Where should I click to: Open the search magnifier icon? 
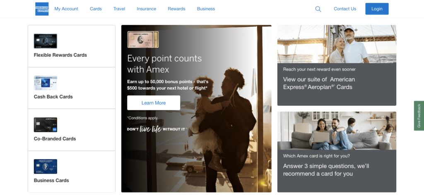point(318,9)
